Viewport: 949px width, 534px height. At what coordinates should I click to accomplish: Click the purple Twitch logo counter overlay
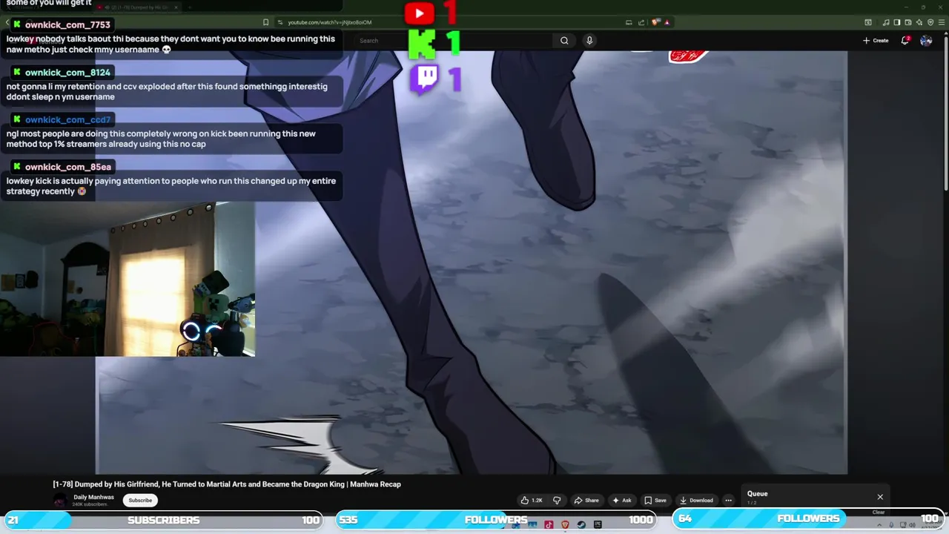425,79
